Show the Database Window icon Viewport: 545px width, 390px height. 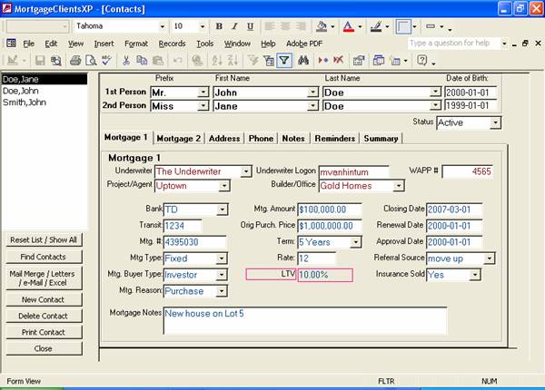point(379,61)
